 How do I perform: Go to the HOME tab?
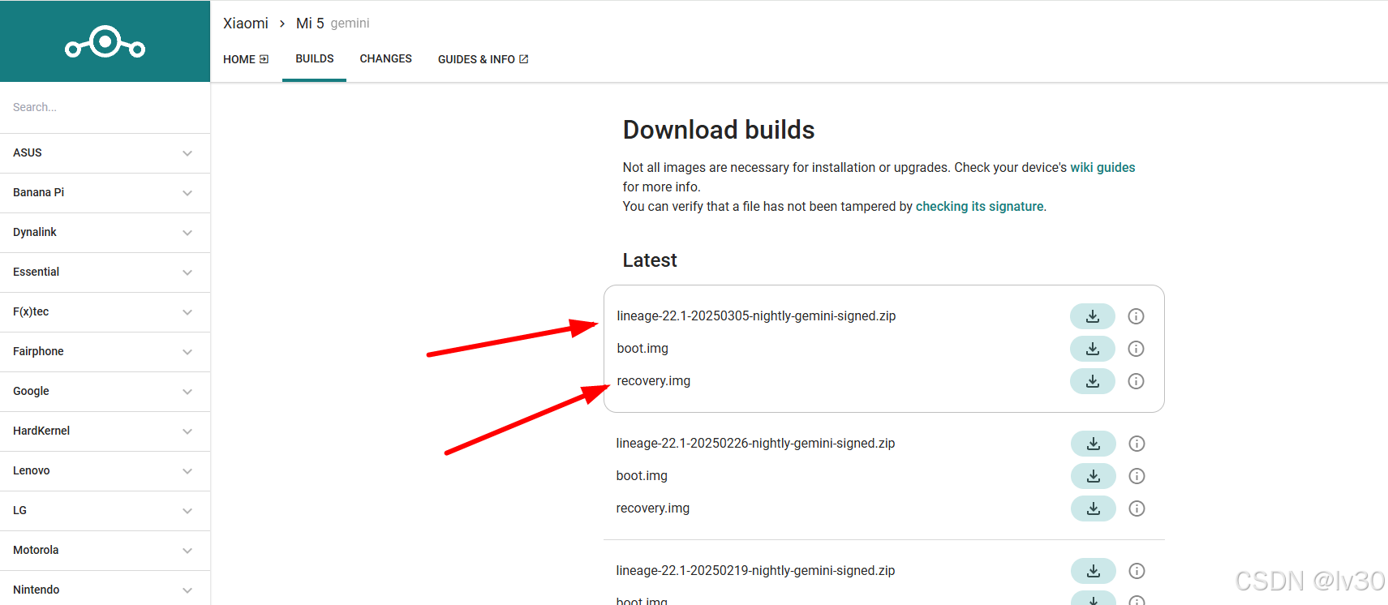[x=246, y=59]
